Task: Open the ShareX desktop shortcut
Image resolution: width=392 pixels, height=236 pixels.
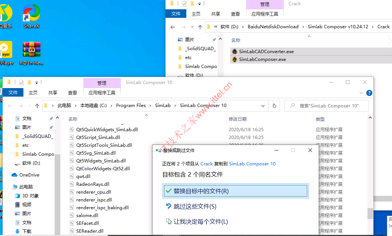Action: (31, 16)
